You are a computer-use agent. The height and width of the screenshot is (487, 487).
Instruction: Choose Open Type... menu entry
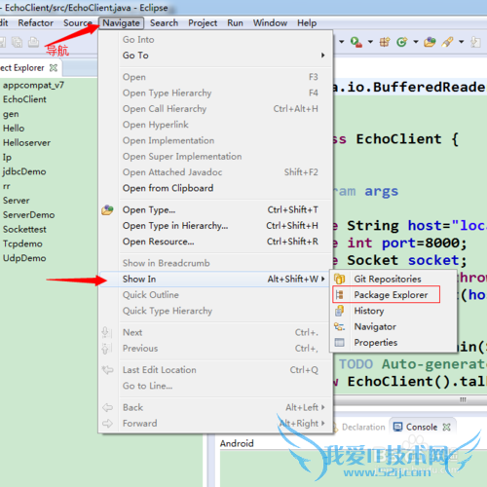point(215,210)
